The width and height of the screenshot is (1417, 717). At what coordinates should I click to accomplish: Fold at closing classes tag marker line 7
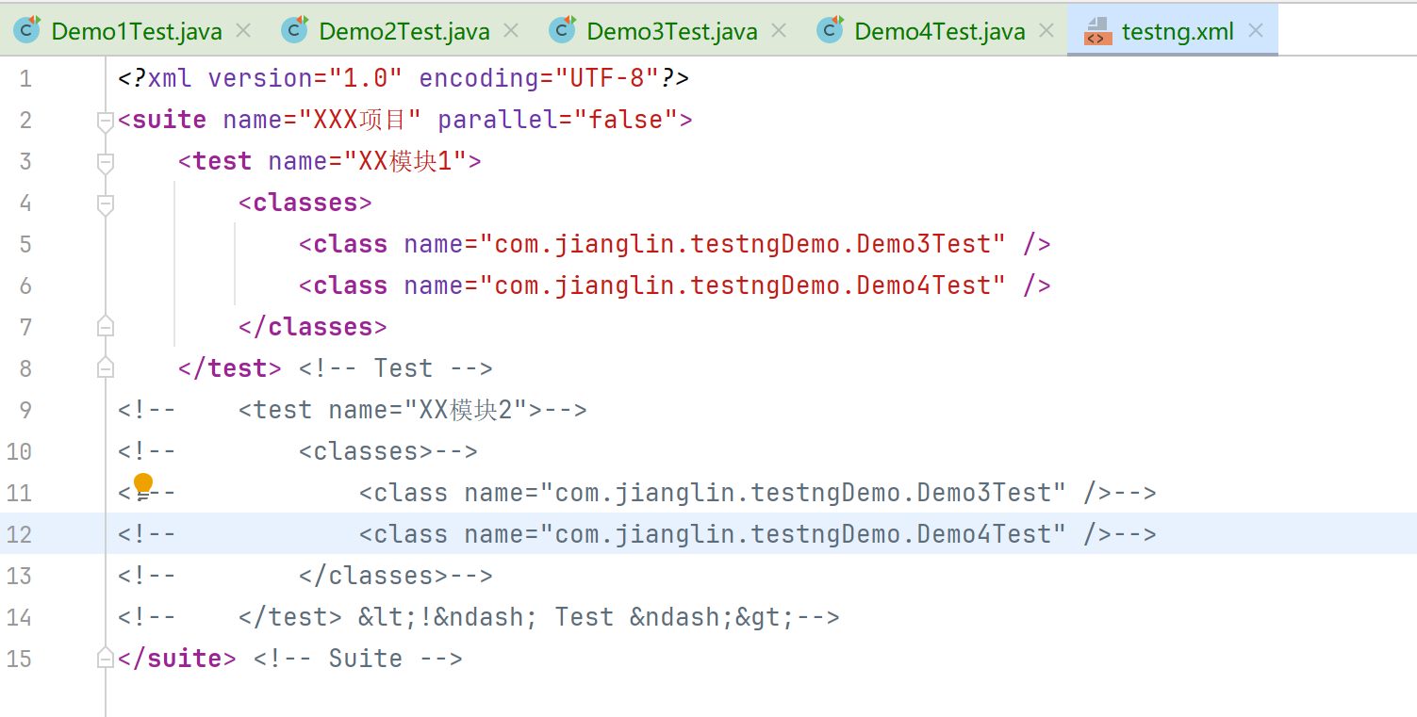pyautogui.click(x=106, y=326)
